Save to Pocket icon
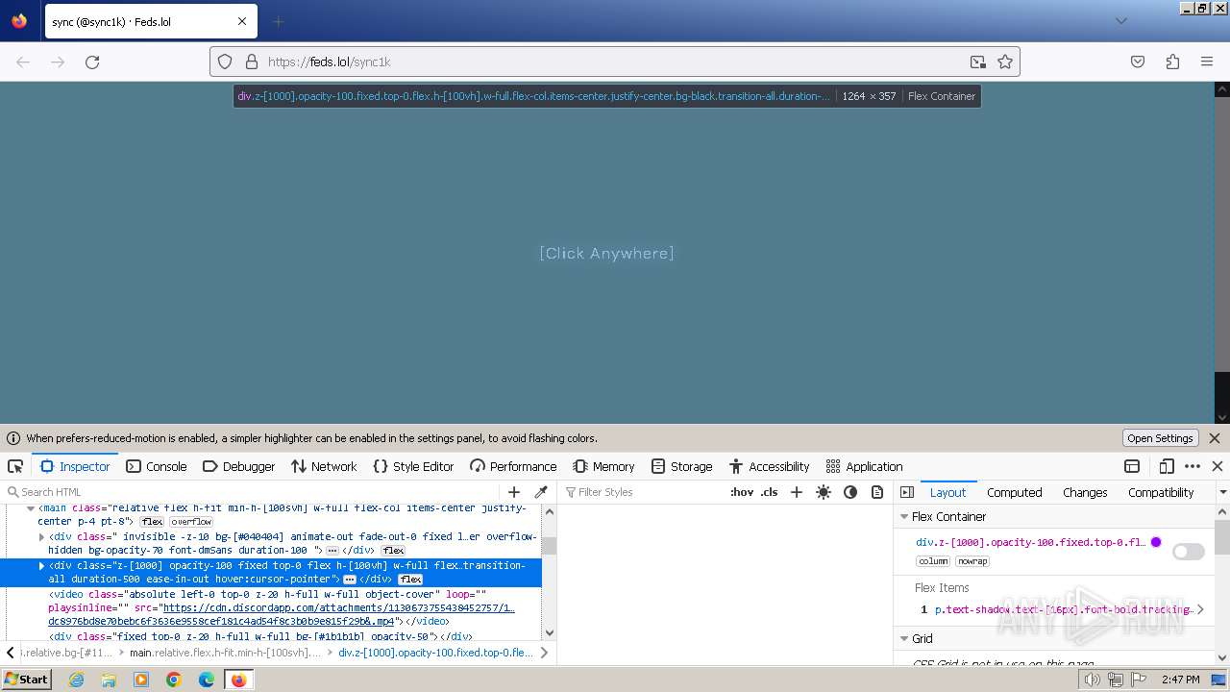The width and height of the screenshot is (1230, 692). (x=1138, y=62)
